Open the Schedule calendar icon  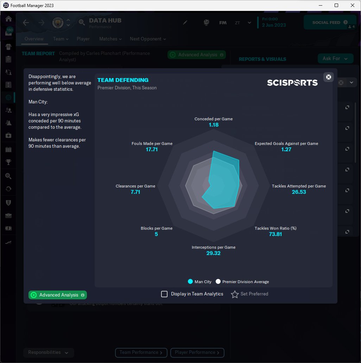(8, 149)
